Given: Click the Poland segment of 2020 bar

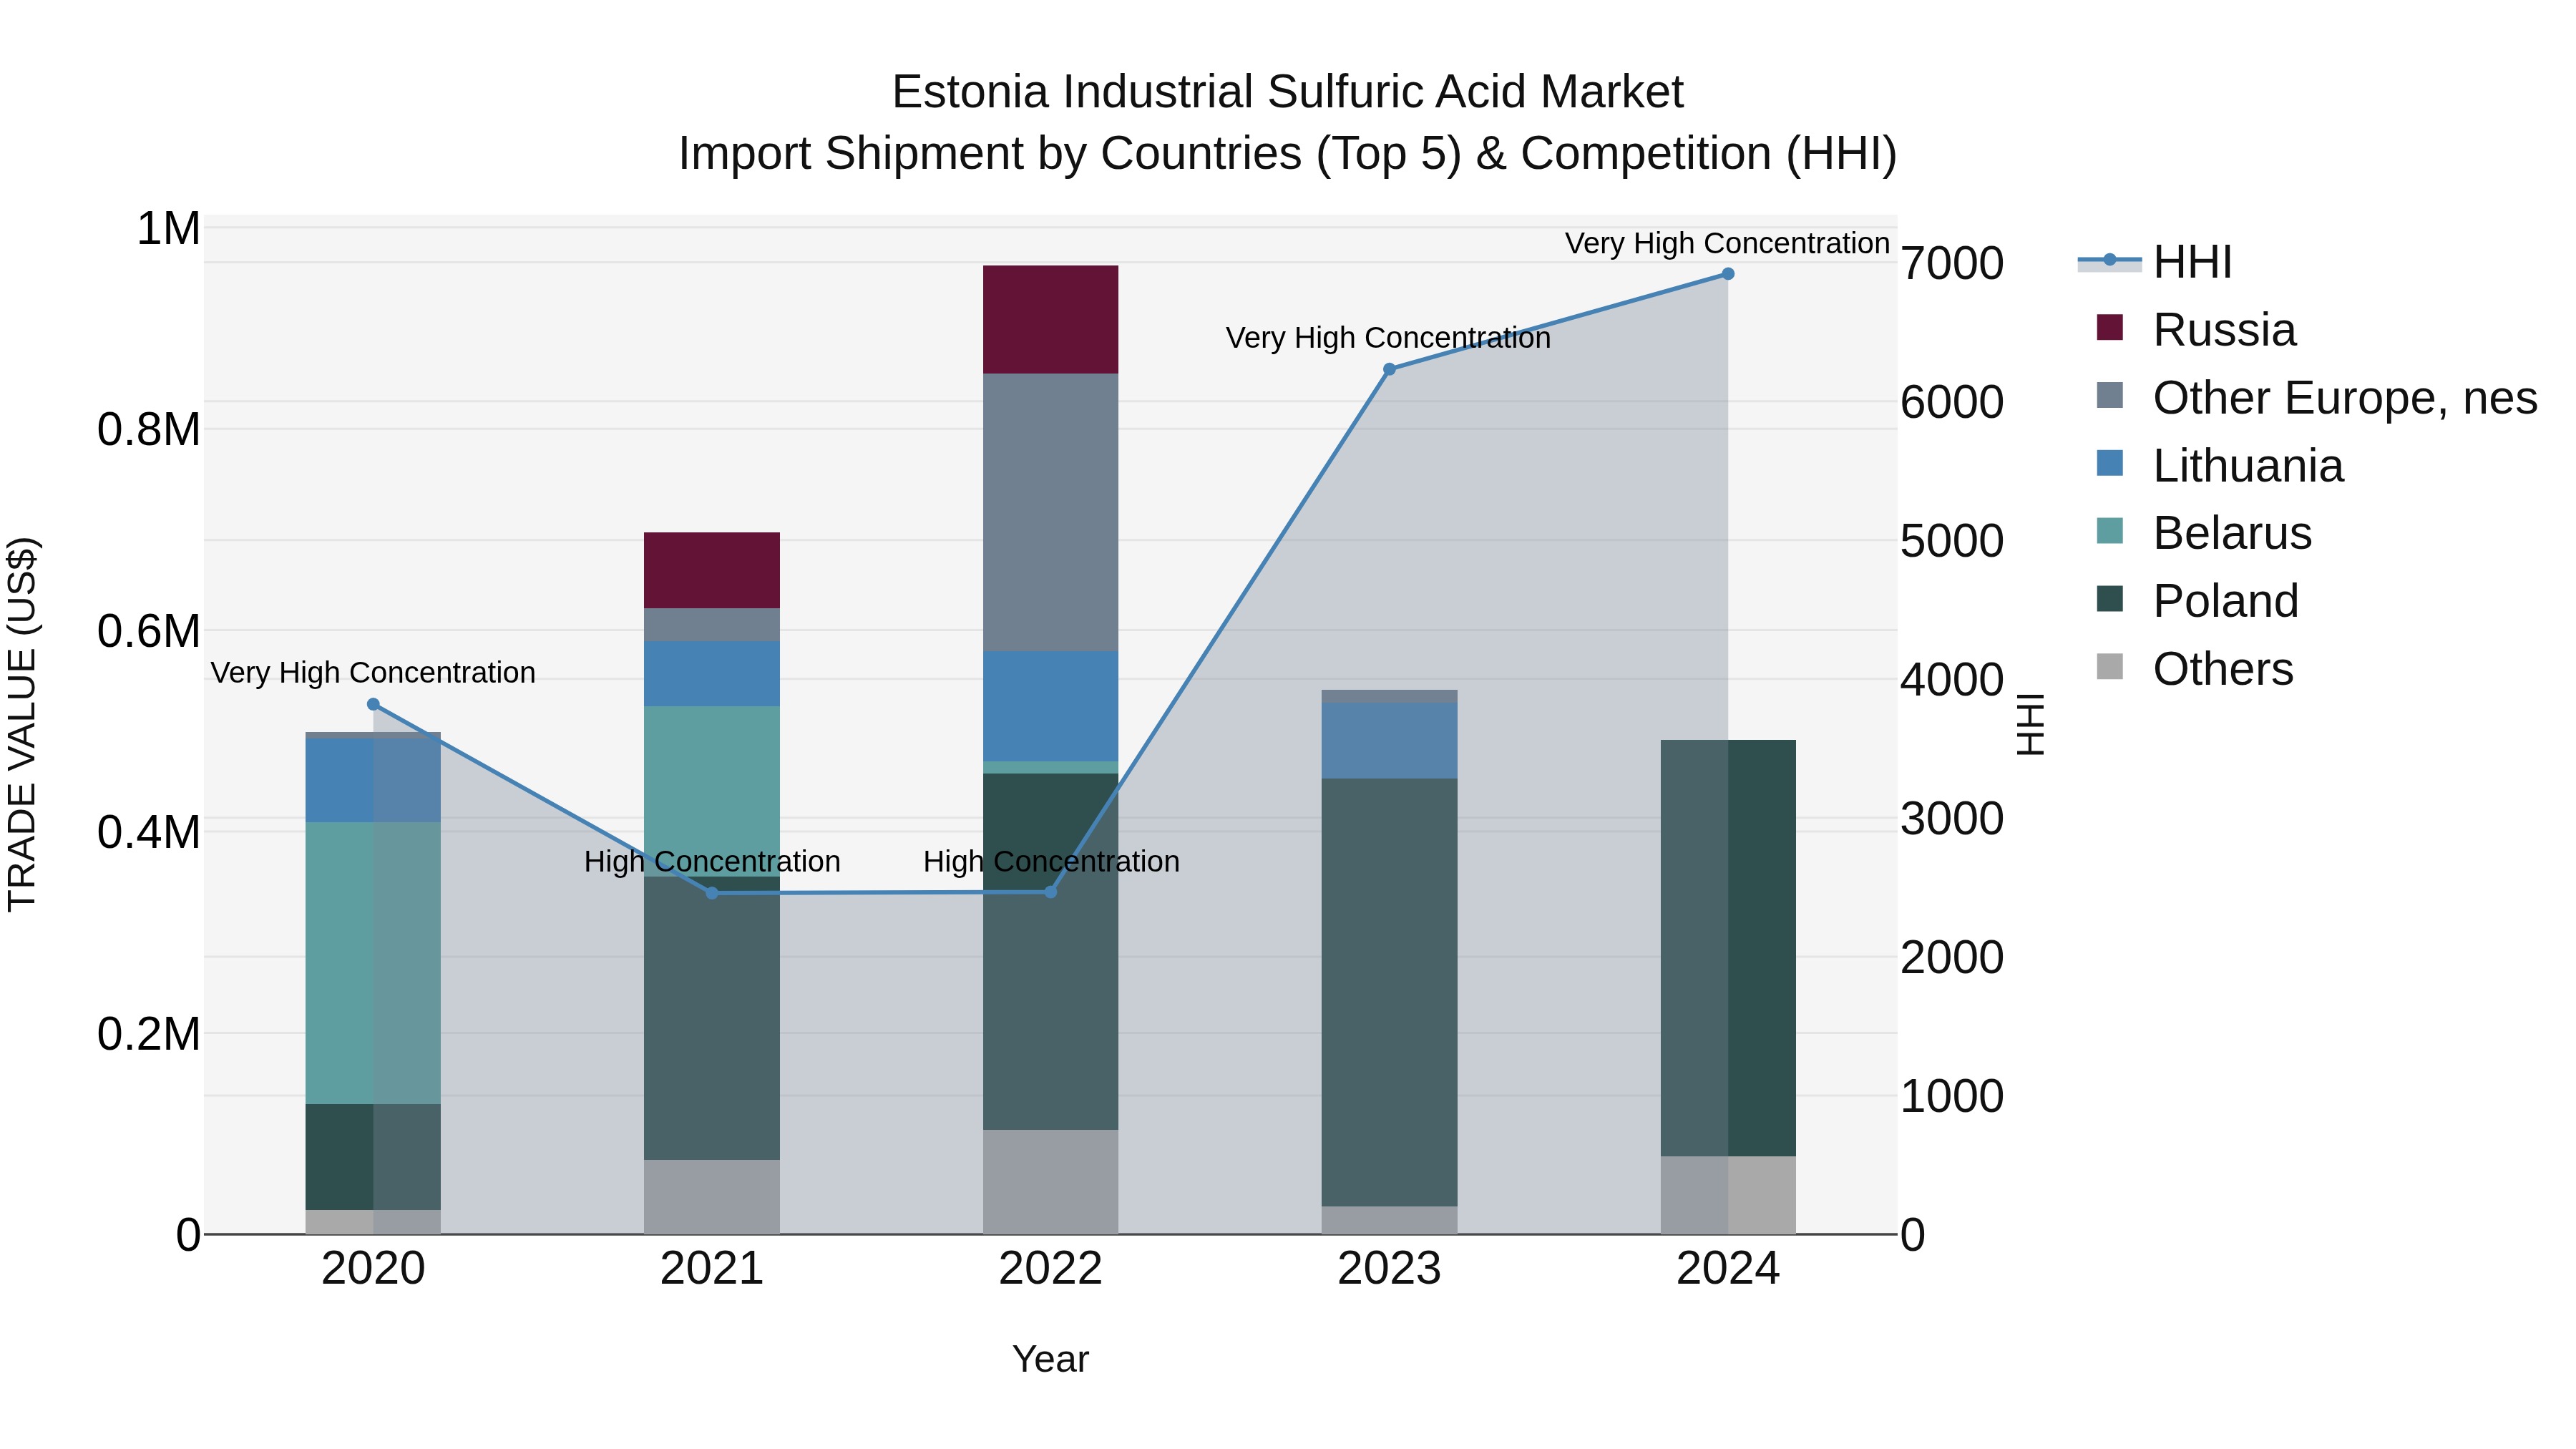Looking at the screenshot, I should (373, 1158).
